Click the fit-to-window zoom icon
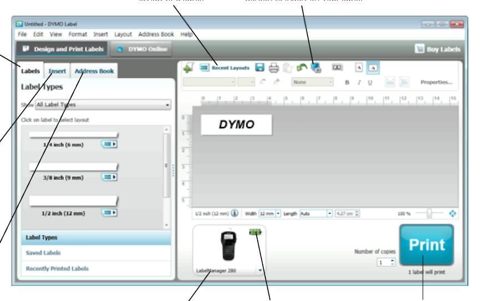This screenshot has height=301, width=501. pyautogui.click(x=452, y=214)
